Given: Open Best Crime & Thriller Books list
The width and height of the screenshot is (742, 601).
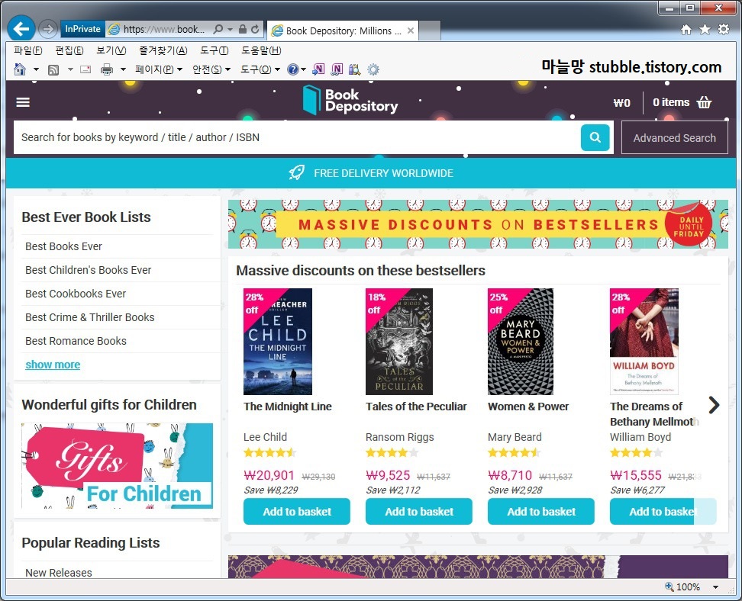Looking at the screenshot, I should 90,317.
